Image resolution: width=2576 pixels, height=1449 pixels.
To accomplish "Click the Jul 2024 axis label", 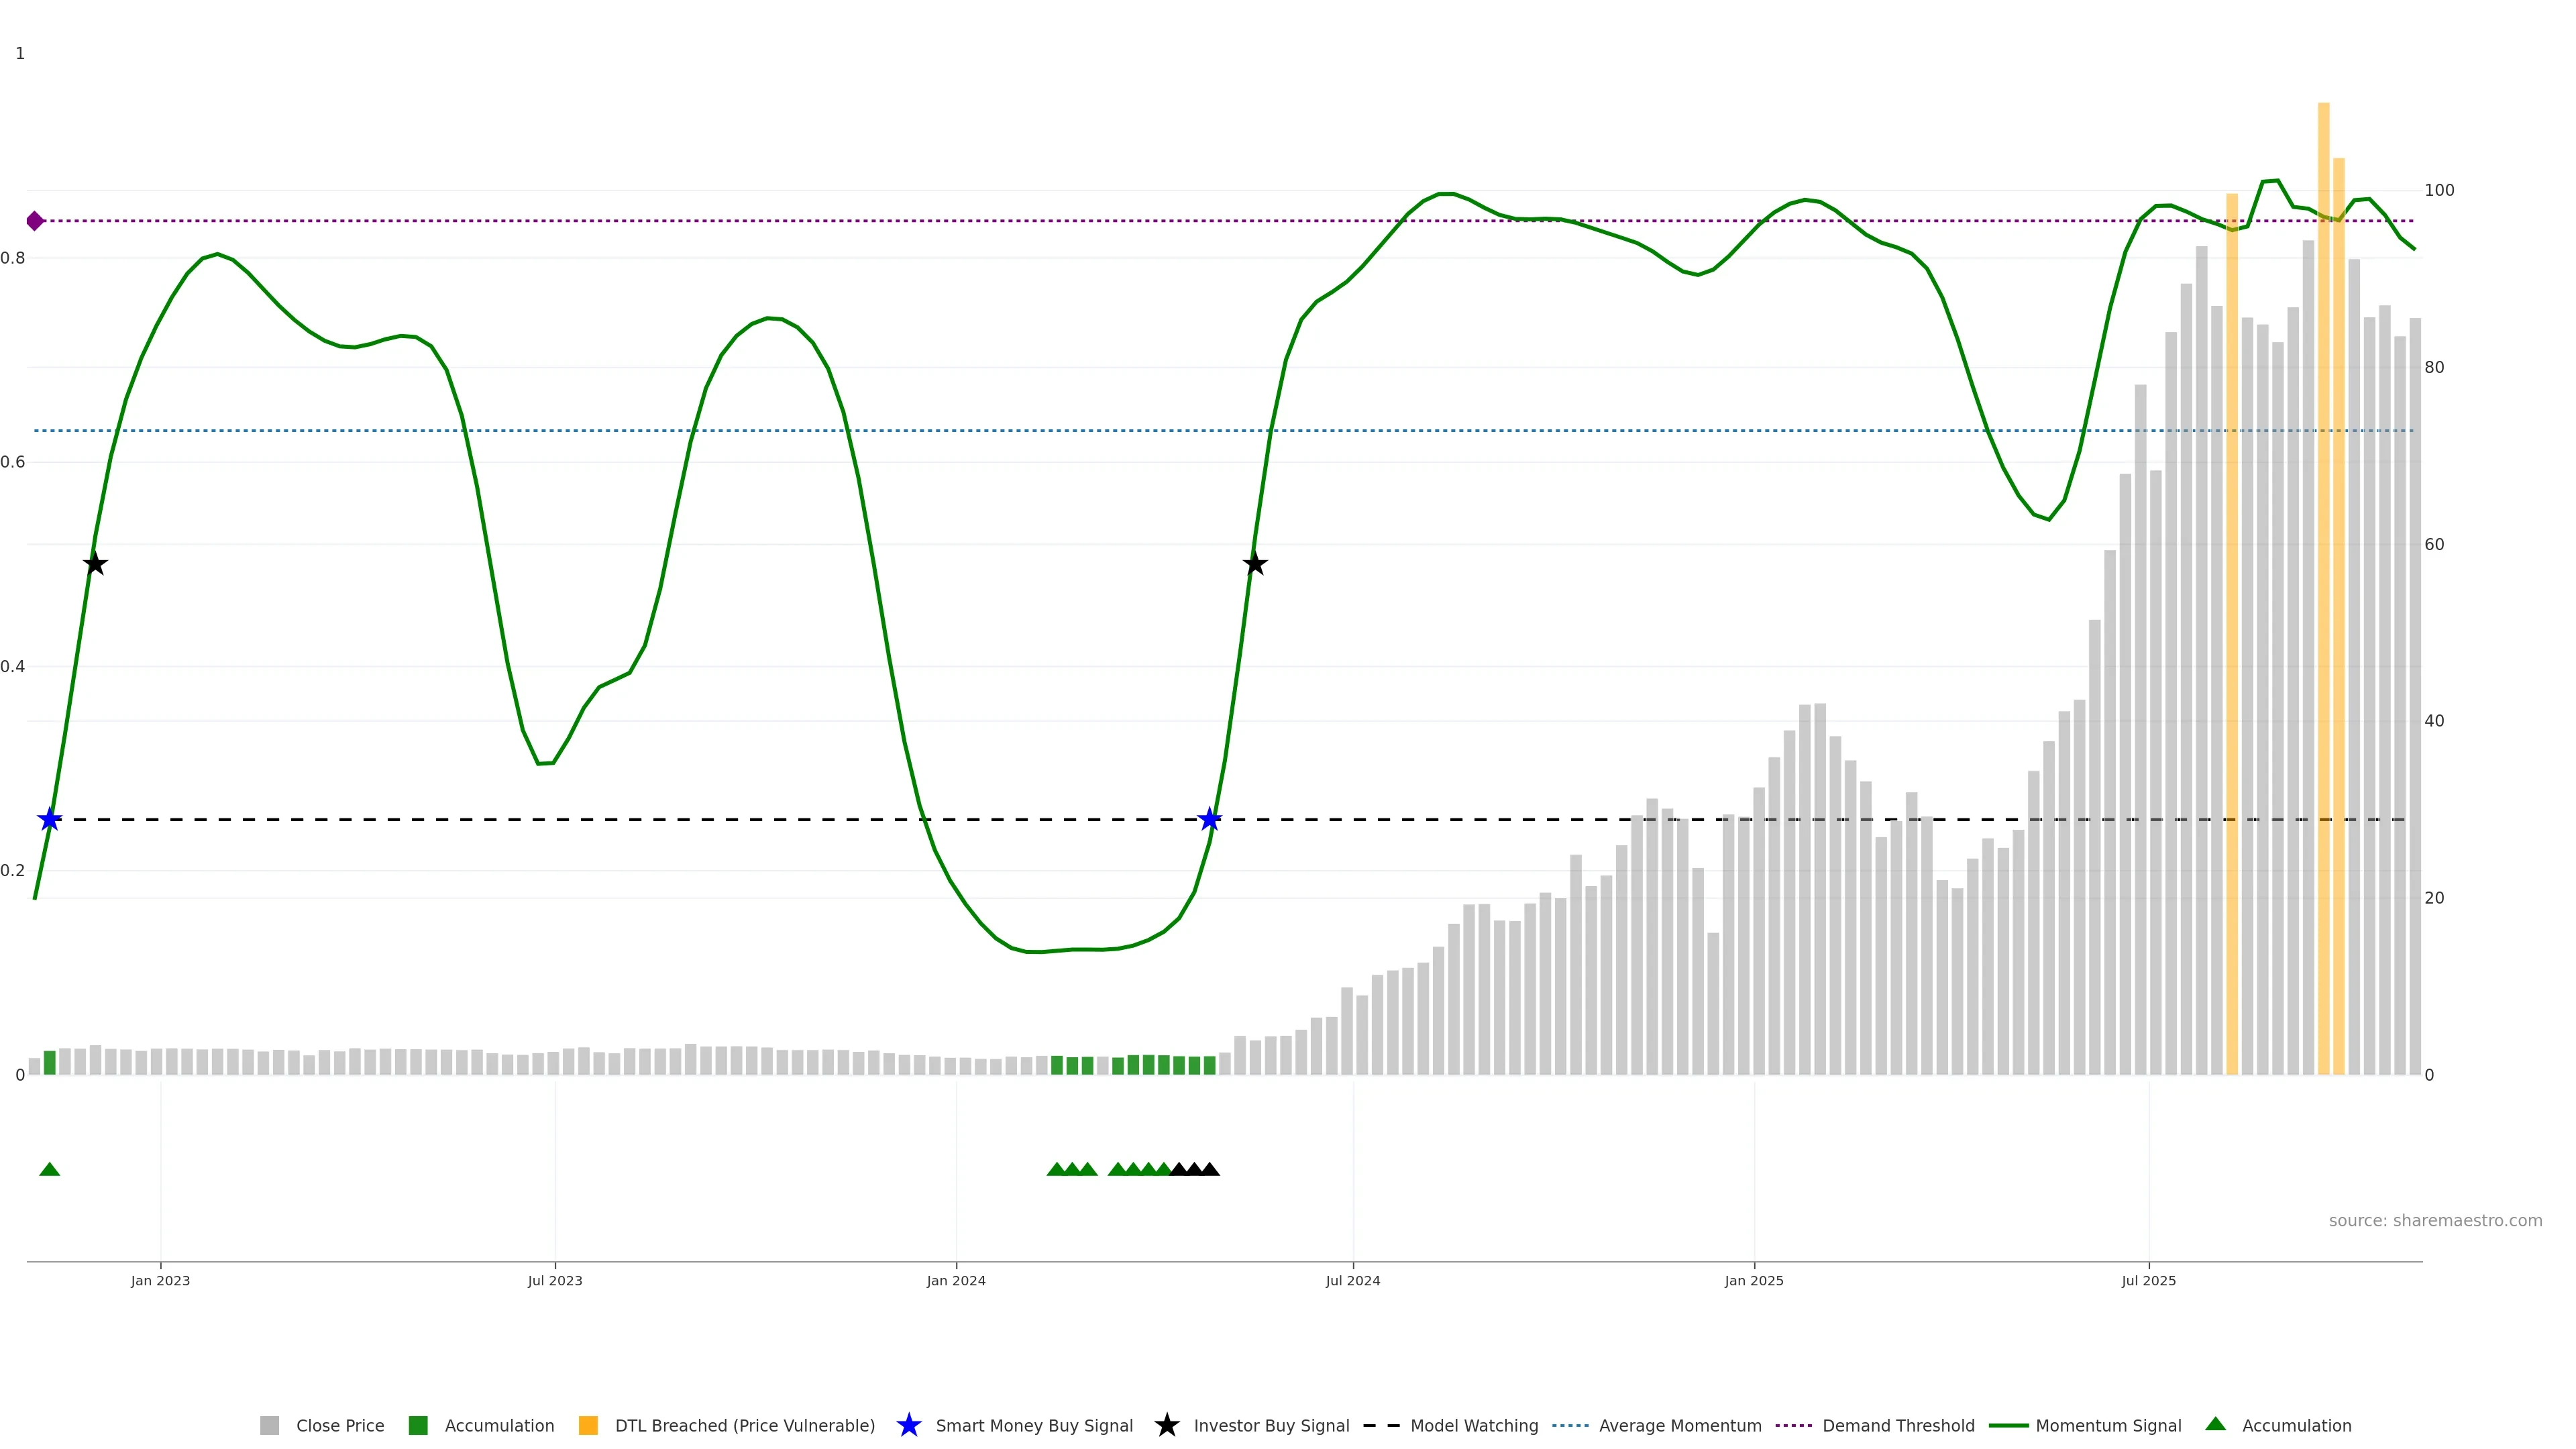I will pos(1352,1281).
